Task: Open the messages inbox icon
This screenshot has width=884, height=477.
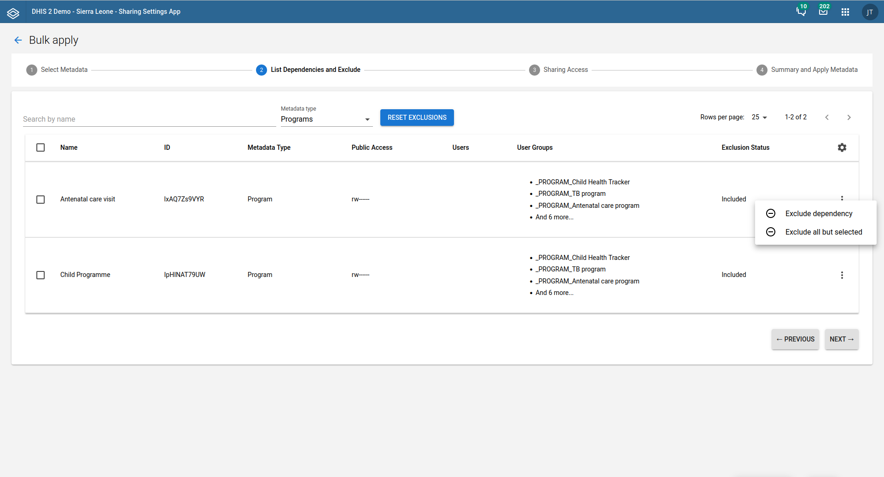Action: point(823,12)
